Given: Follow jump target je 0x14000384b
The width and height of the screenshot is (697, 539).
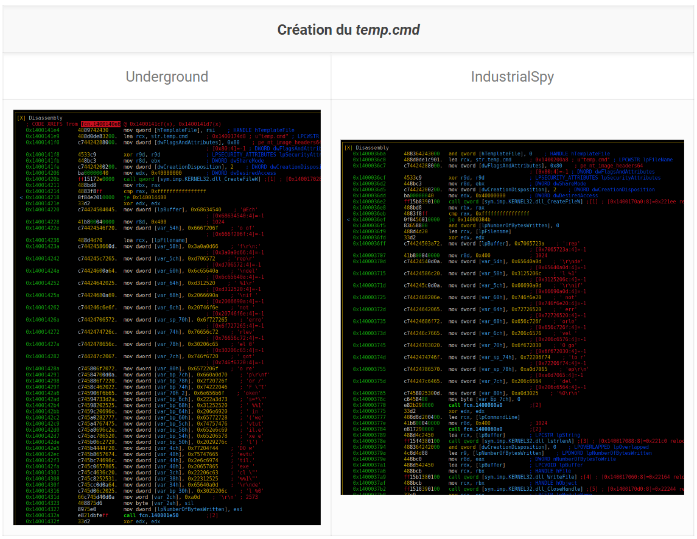Looking at the screenshot, I should (x=469, y=220).
